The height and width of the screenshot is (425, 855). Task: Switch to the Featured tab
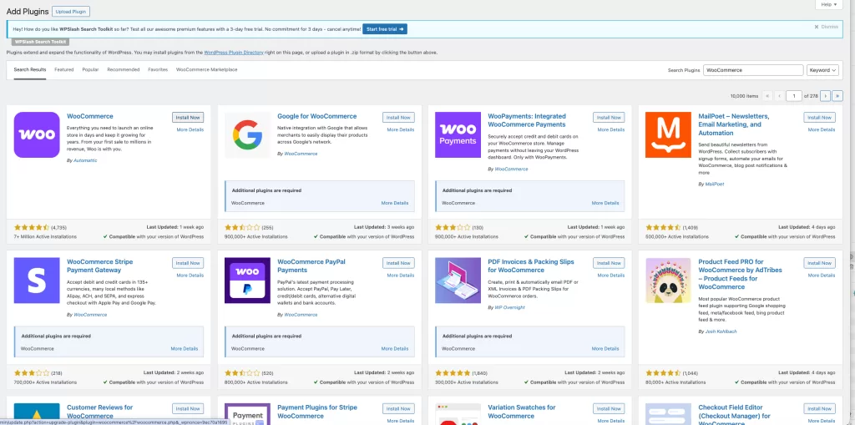(63, 70)
